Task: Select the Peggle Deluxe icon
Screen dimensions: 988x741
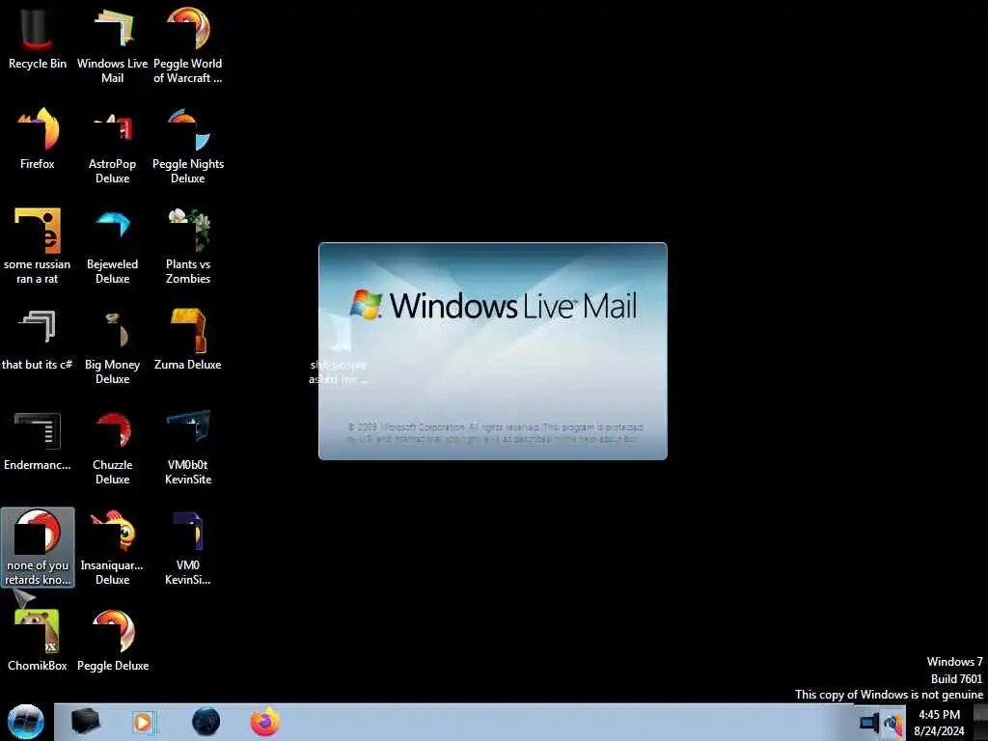Action: (x=112, y=641)
